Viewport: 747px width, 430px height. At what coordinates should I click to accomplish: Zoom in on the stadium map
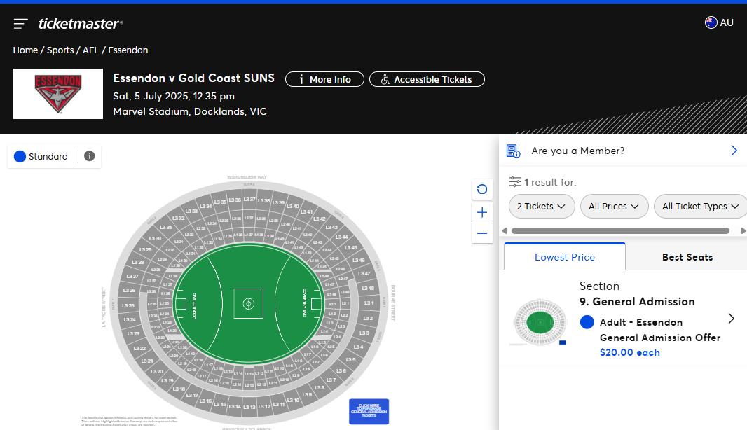pos(482,212)
